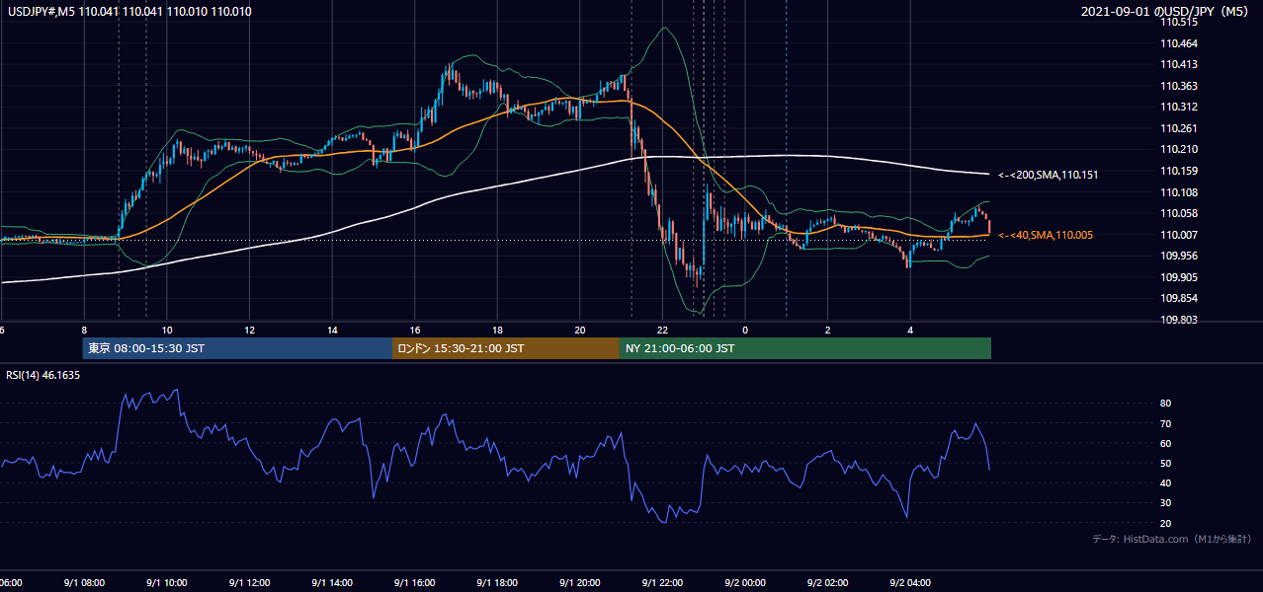Image resolution: width=1263 pixels, height=592 pixels.
Task: Click price axis value 110.413
Action: 1181,64
